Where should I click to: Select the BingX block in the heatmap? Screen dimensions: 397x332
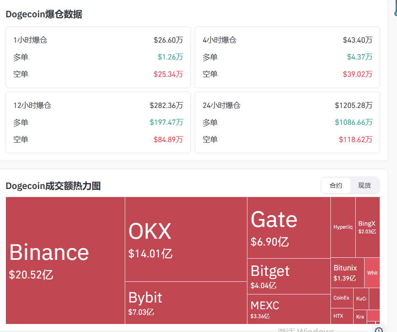click(367, 227)
